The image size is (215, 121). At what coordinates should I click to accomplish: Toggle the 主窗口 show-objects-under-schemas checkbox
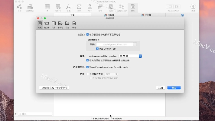tap(87, 34)
